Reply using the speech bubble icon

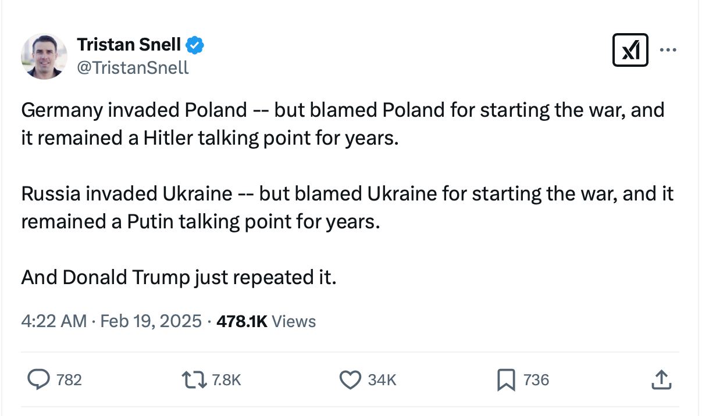[39, 380]
